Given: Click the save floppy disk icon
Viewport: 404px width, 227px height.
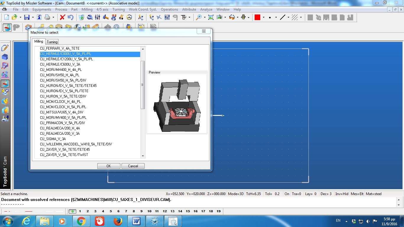Looking at the screenshot, I should pos(27,17).
